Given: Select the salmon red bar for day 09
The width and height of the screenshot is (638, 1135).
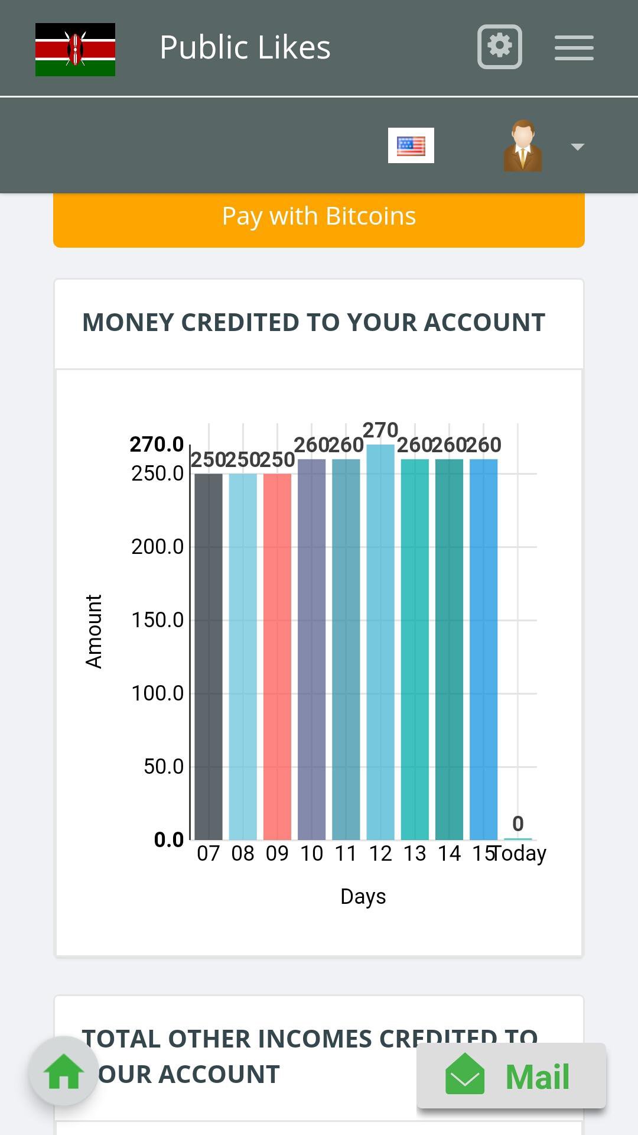Looking at the screenshot, I should pos(277,656).
